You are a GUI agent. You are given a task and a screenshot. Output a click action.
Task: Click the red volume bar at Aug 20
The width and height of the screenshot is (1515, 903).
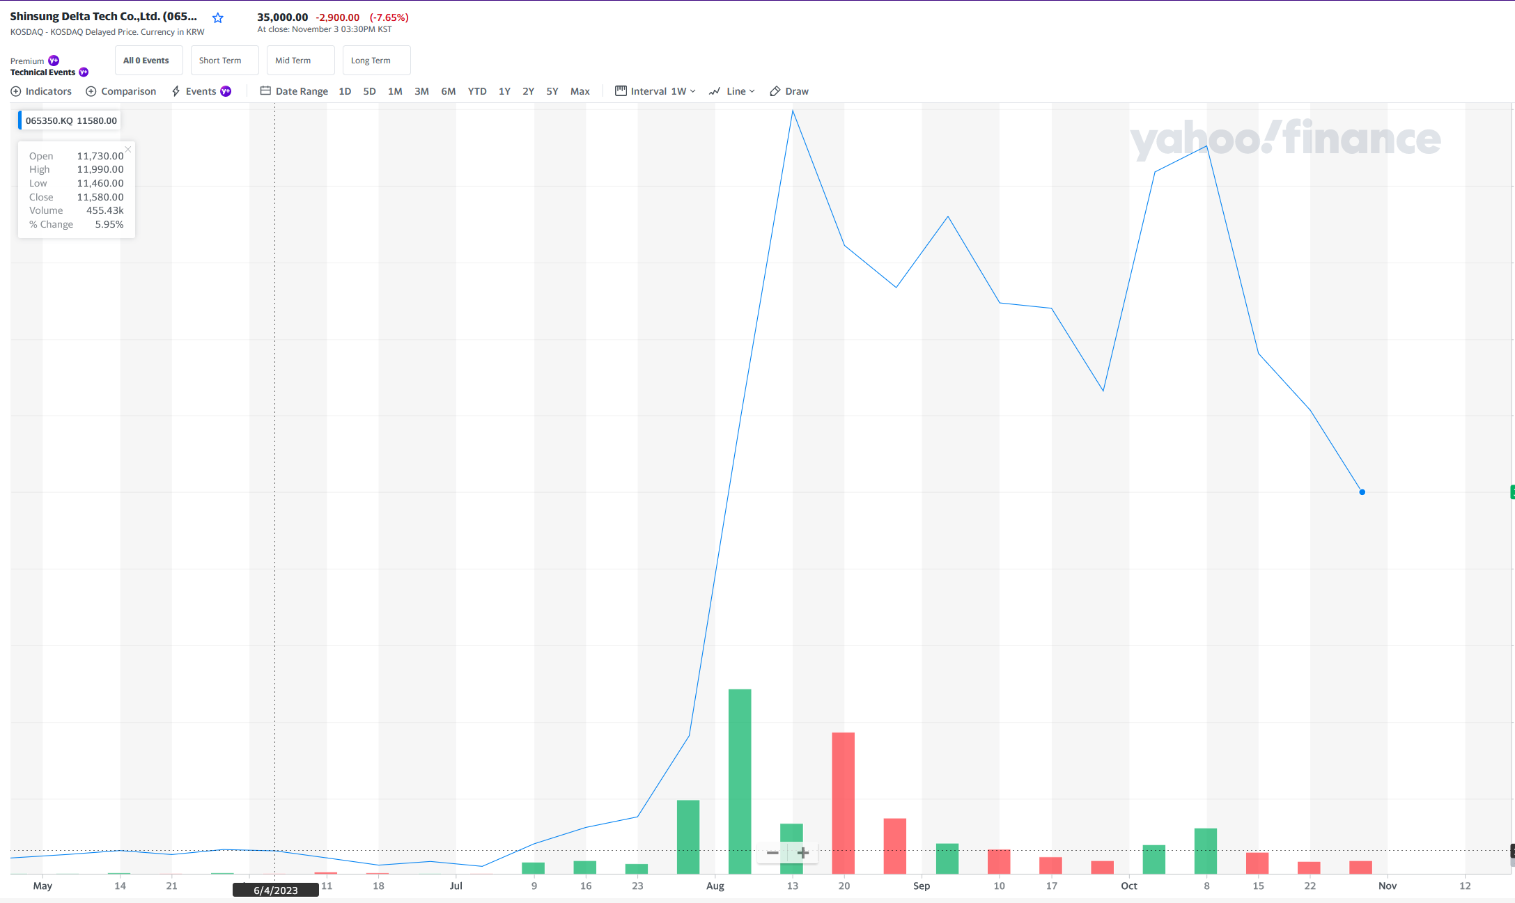(x=844, y=803)
